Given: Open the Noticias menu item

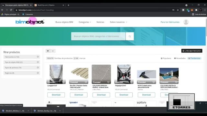Looking at the screenshot, I should point(100,22).
